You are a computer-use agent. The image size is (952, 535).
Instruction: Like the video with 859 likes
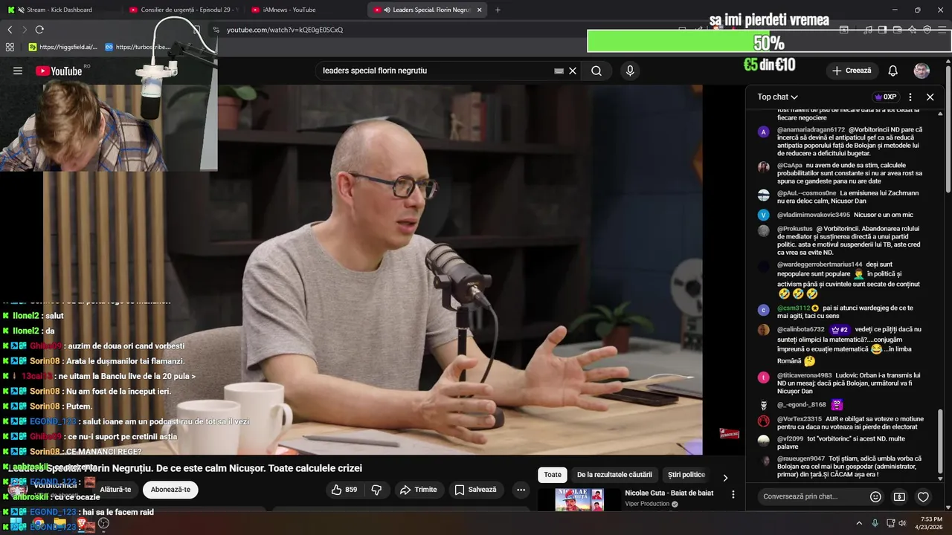[x=344, y=490]
